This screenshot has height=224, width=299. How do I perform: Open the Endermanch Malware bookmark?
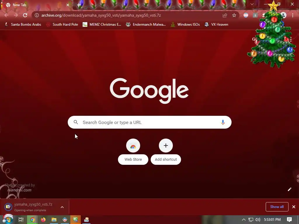(x=146, y=24)
